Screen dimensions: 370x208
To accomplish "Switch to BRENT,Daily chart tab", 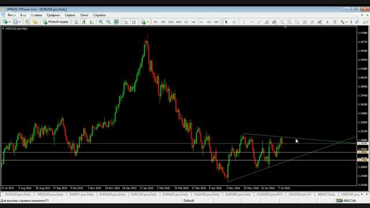I will click(326, 194).
